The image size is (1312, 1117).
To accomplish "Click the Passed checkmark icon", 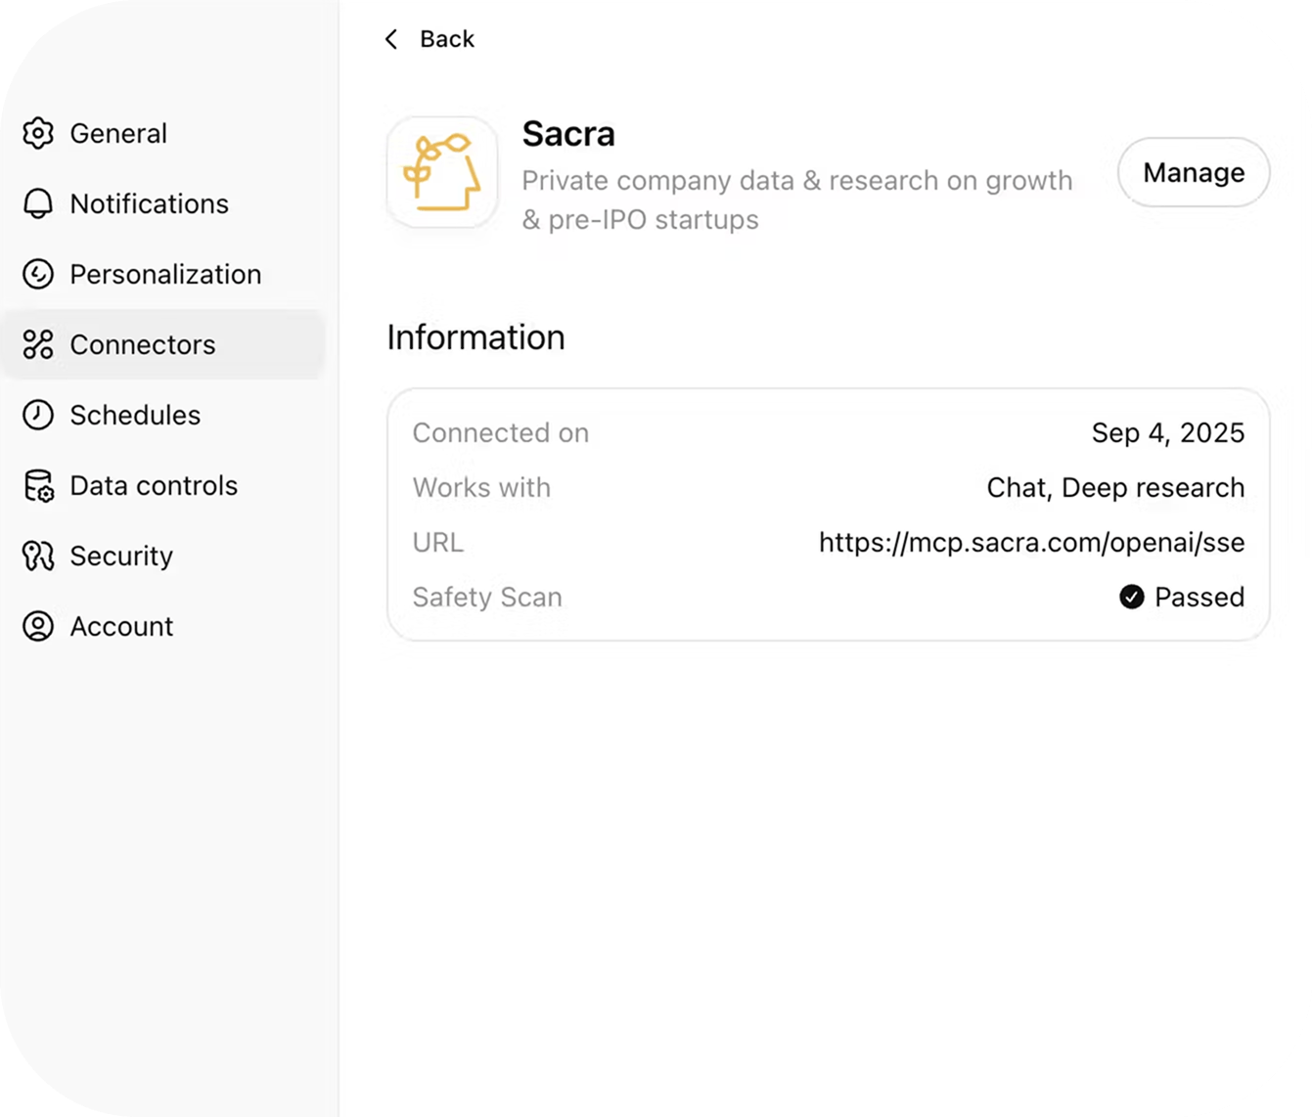I will point(1132,597).
